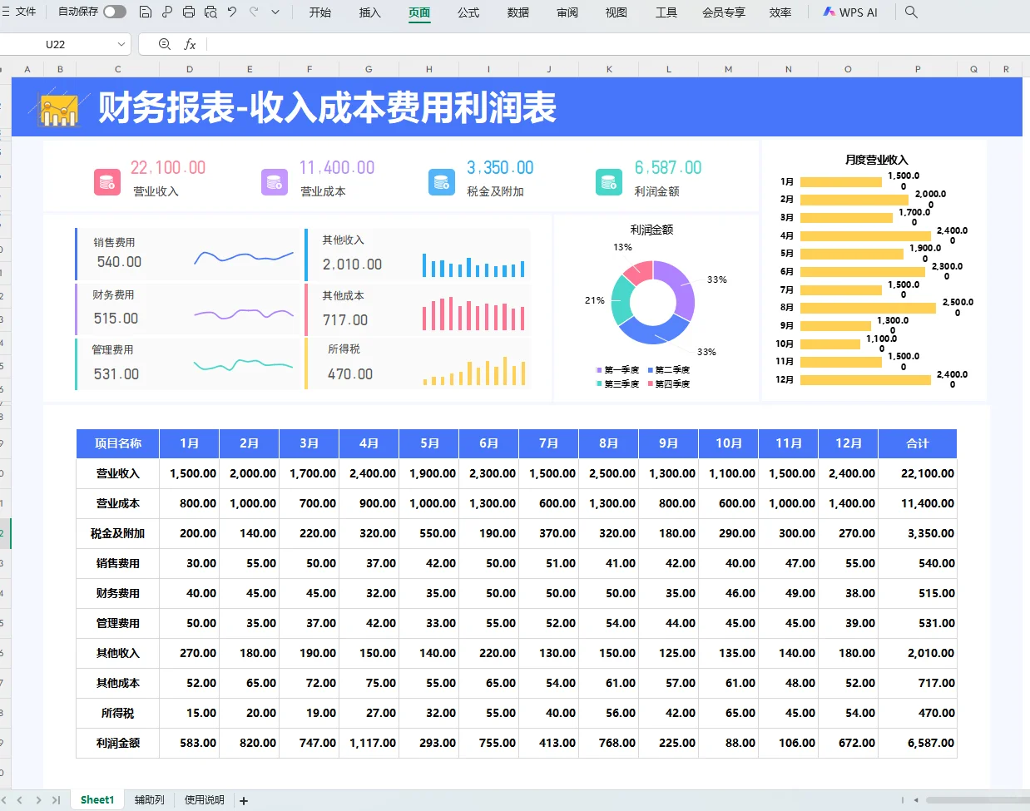
Task: Click next sheet navigation arrow
Action: (x=38, y=800)
